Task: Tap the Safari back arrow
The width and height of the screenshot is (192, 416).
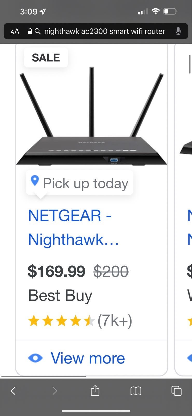Action: (13, 391)
